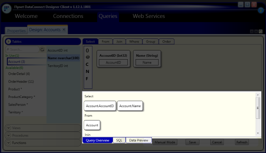The image size is (266, 153).
Task: Add a parameter with the @ icon
Action: 87,57
